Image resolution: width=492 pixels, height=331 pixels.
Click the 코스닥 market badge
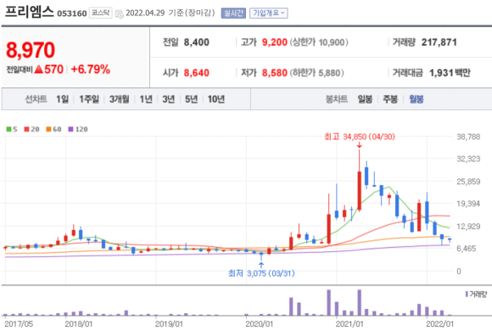(x=100, y=13)
